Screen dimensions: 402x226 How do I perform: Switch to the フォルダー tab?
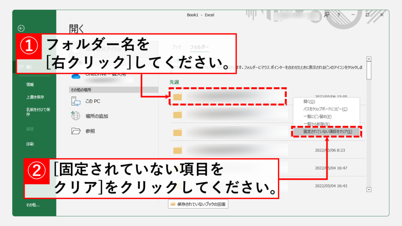click(x=199, y=47)
